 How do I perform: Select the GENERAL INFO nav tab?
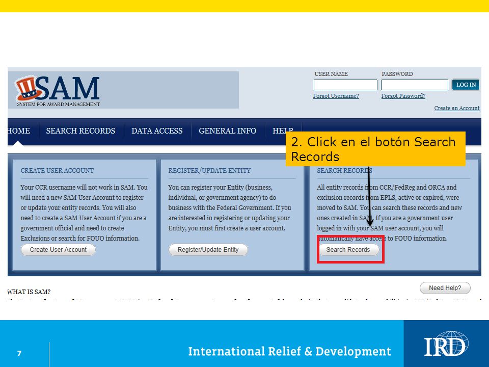click(228, 131)
